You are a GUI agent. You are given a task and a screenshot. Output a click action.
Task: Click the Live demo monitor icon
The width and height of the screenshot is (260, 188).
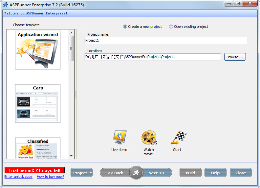[119, 138]
